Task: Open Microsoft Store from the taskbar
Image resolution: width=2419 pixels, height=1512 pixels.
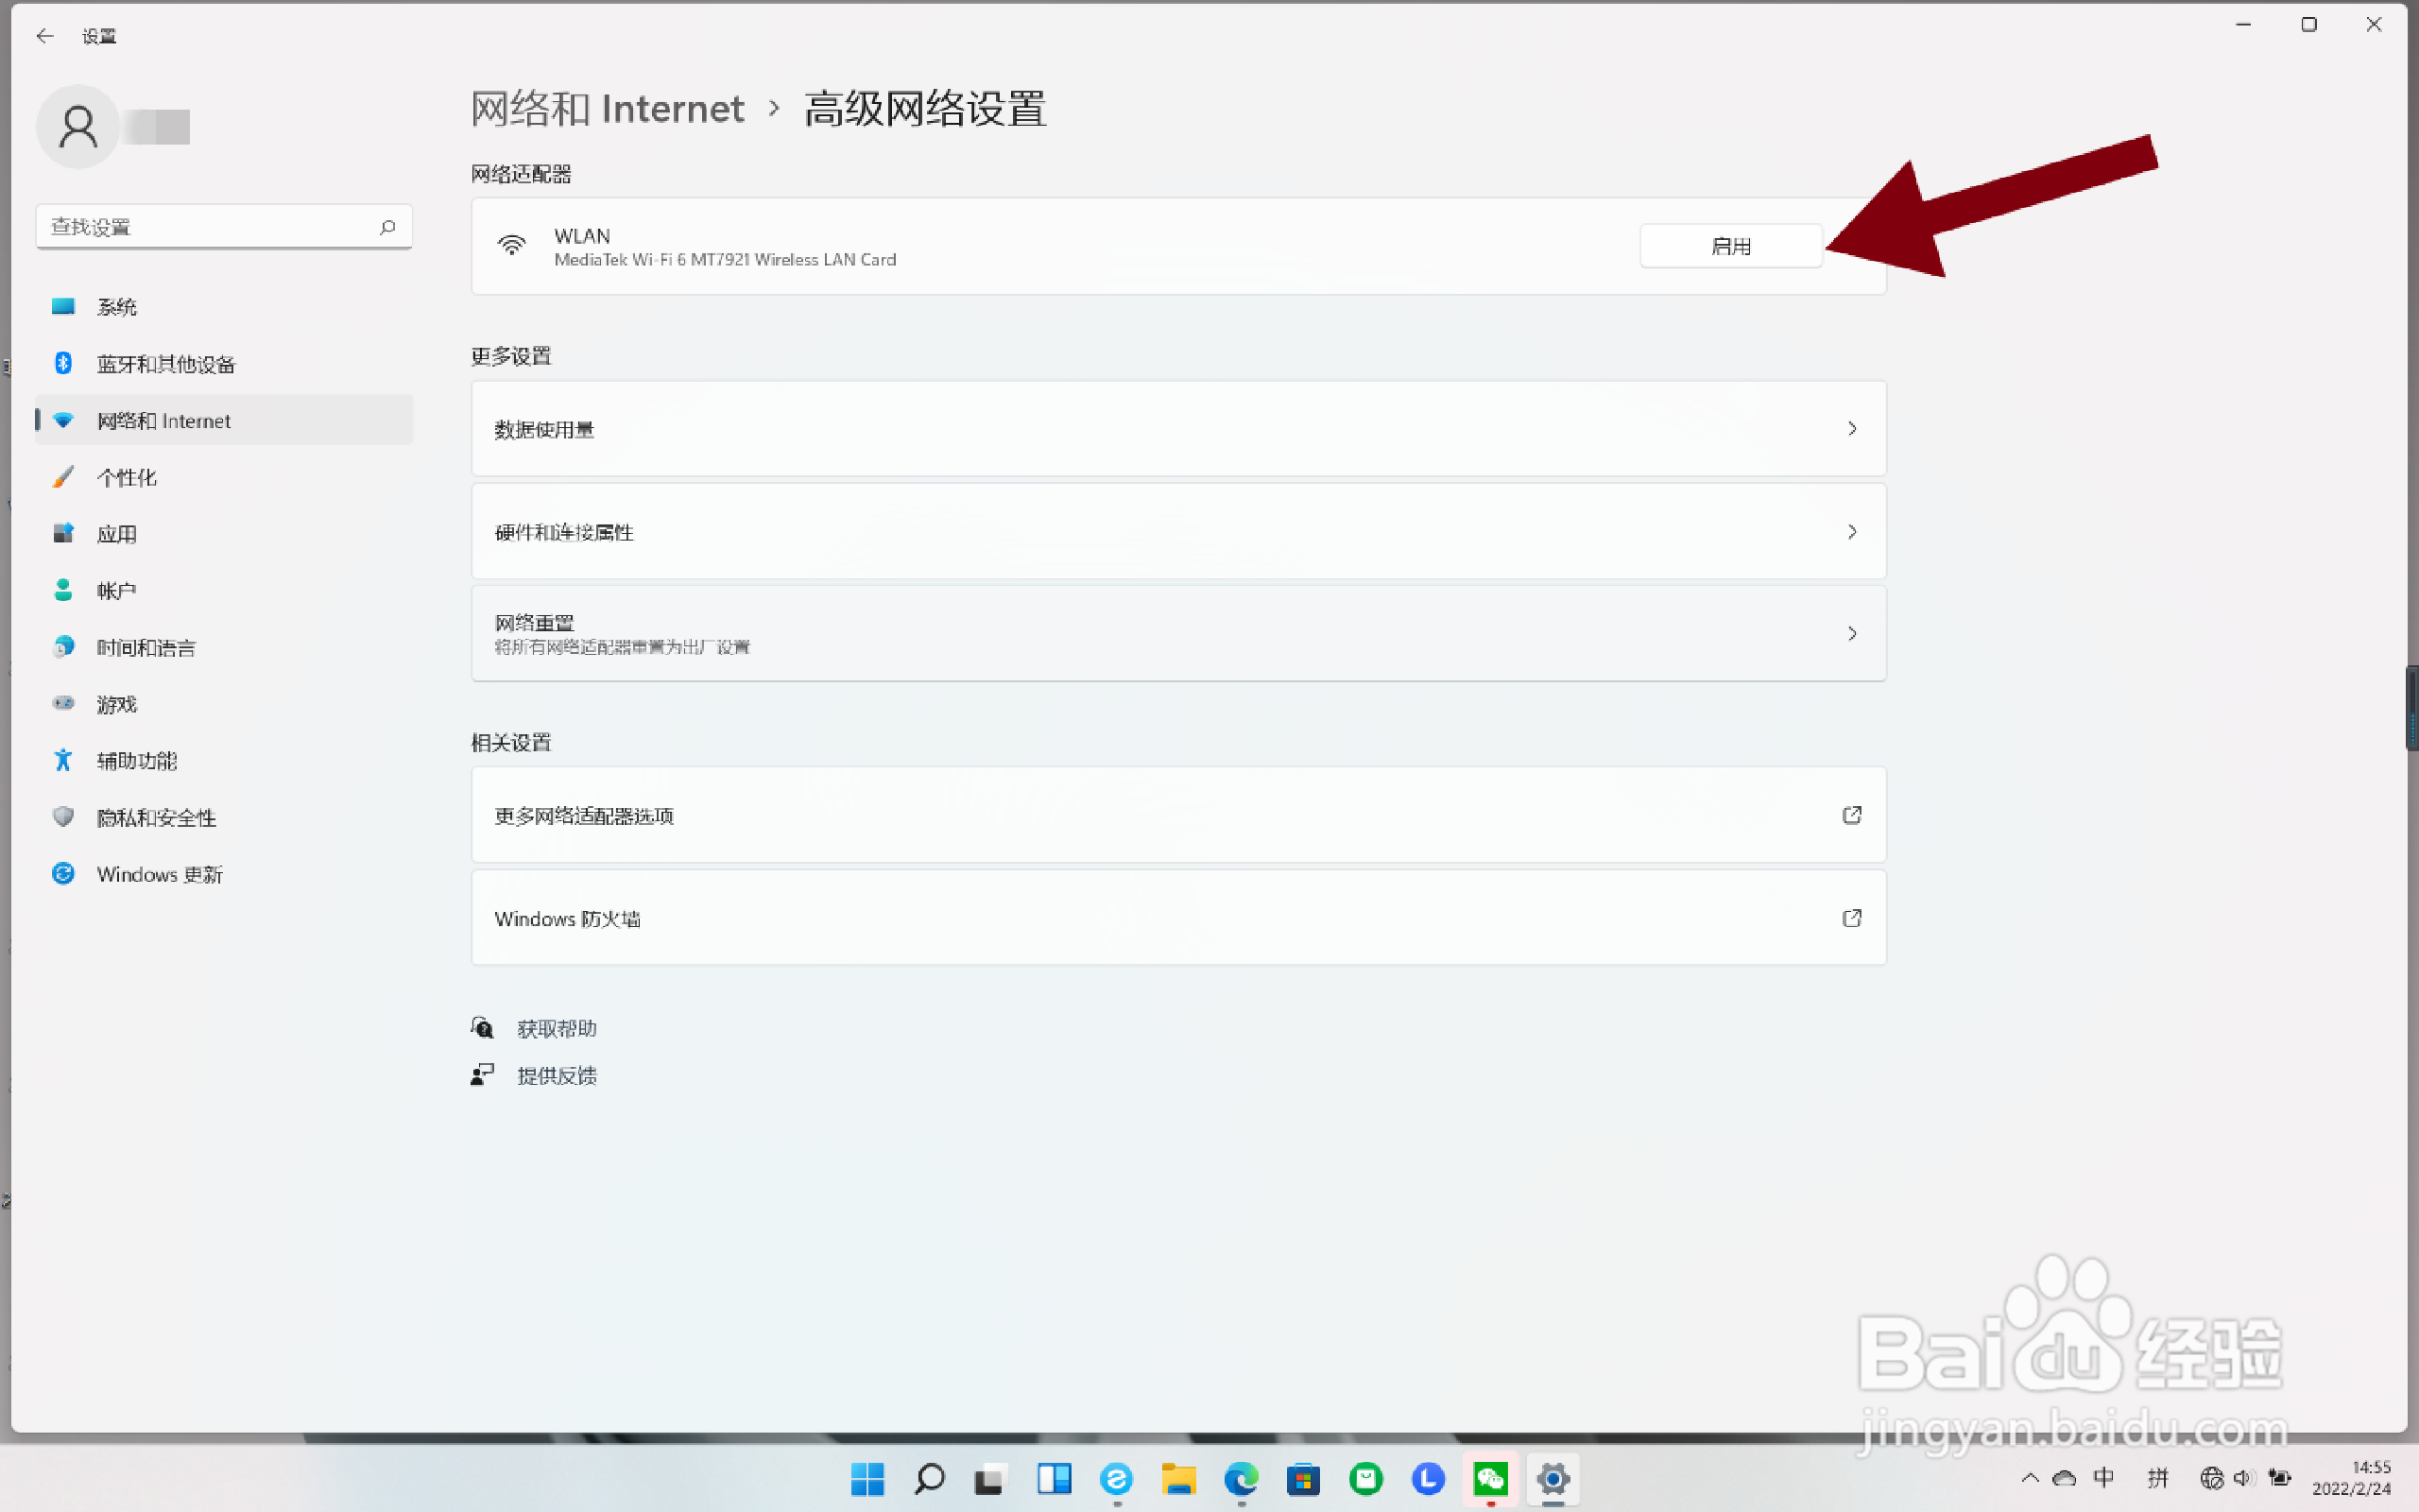Action: coord(1303,1479)
